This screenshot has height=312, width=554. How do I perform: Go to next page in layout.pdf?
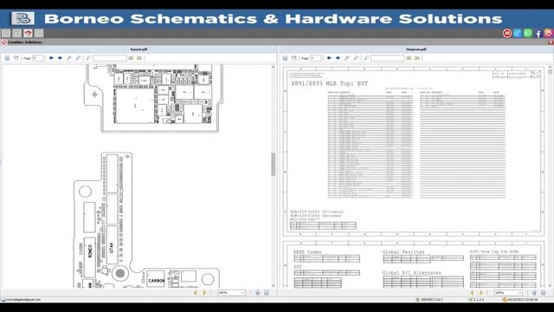60,58
